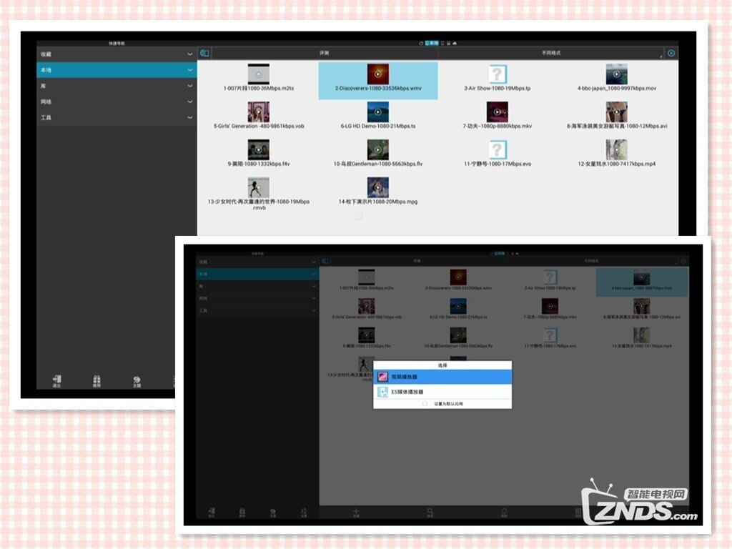This screenshot has height=549, width=732.
Task: Click 主题 theme icon in upper window
Action: (x=137, y=382)
